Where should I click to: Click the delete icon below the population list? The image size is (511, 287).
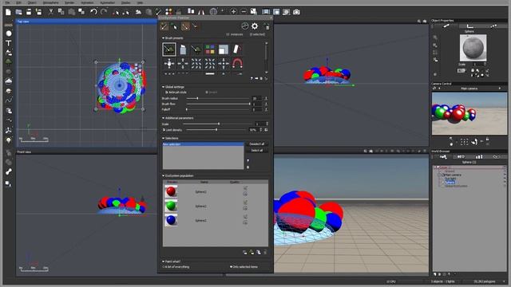tap(265, 252)
